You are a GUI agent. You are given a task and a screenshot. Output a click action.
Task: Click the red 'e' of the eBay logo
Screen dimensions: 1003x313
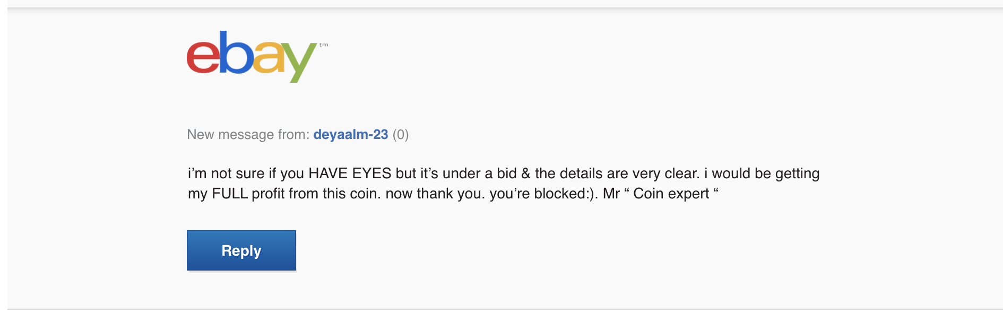203,57
